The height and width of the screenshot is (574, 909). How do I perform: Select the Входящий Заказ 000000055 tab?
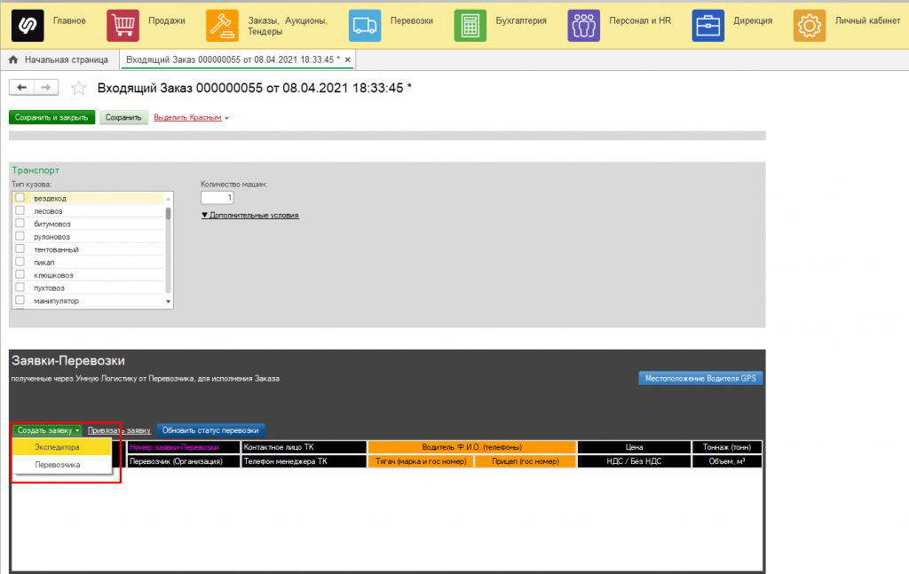(233, 59)
